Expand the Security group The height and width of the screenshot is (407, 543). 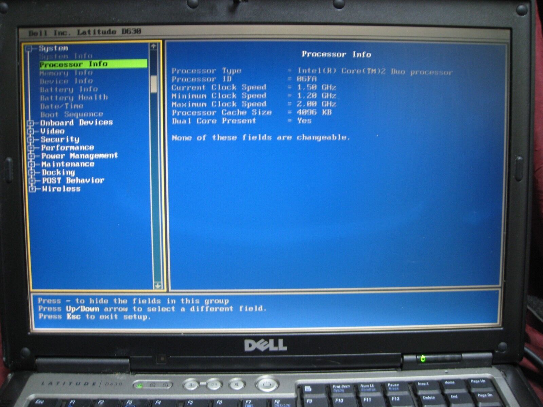point(31,139)
